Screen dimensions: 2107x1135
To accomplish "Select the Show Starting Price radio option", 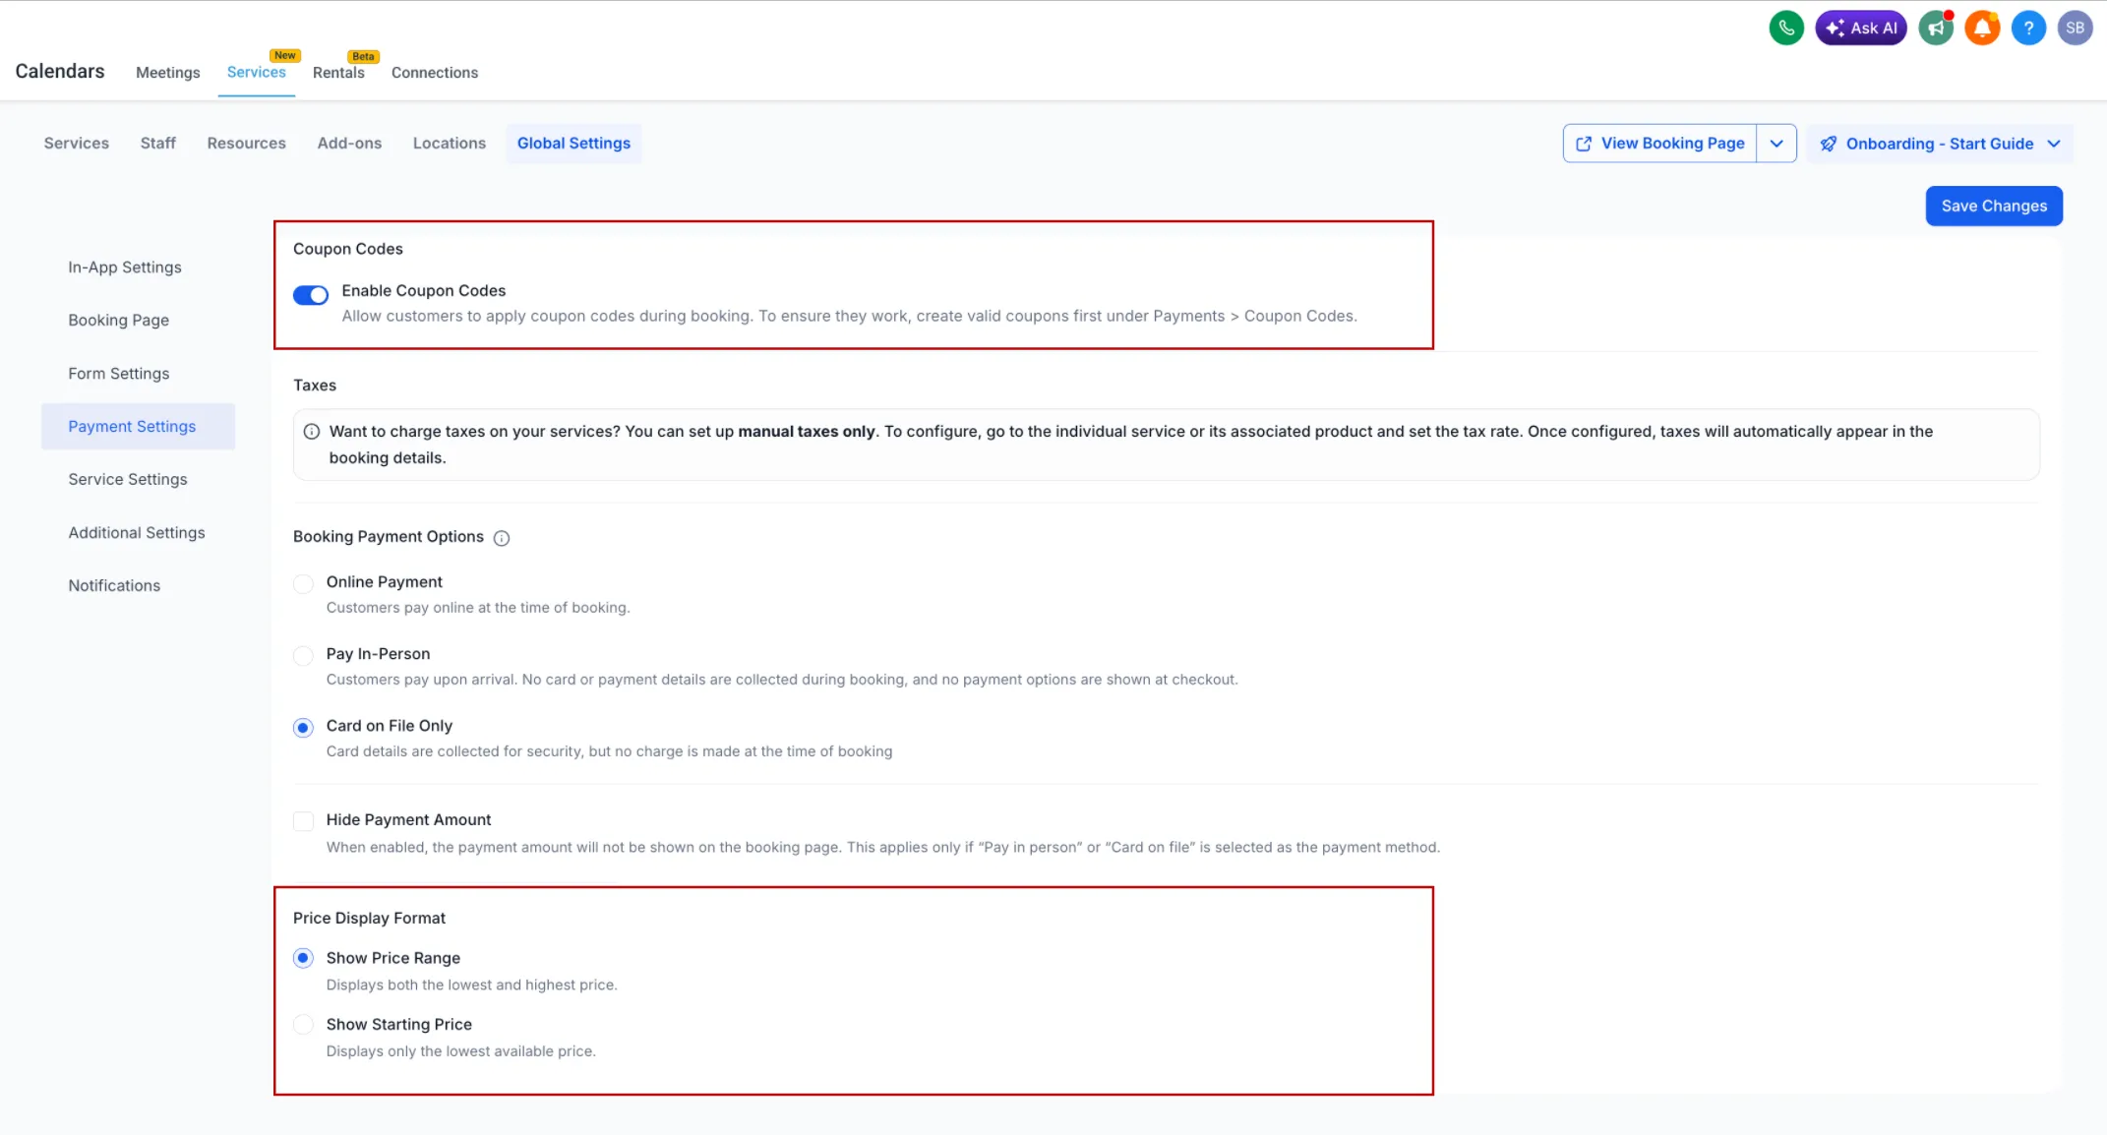I will click(x=303, y=1024).
